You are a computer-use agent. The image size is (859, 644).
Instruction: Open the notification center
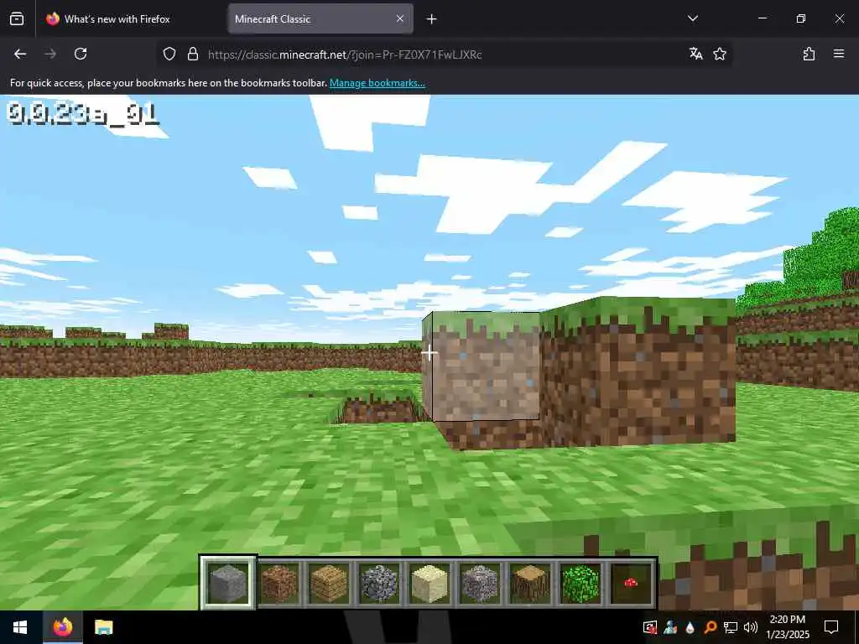831,627
